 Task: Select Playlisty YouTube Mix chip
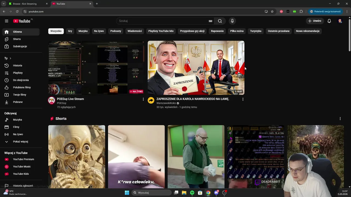pyautogui.click(x=161, y=31)
